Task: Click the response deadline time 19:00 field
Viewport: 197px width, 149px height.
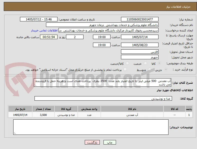Action: pos(102,37)
